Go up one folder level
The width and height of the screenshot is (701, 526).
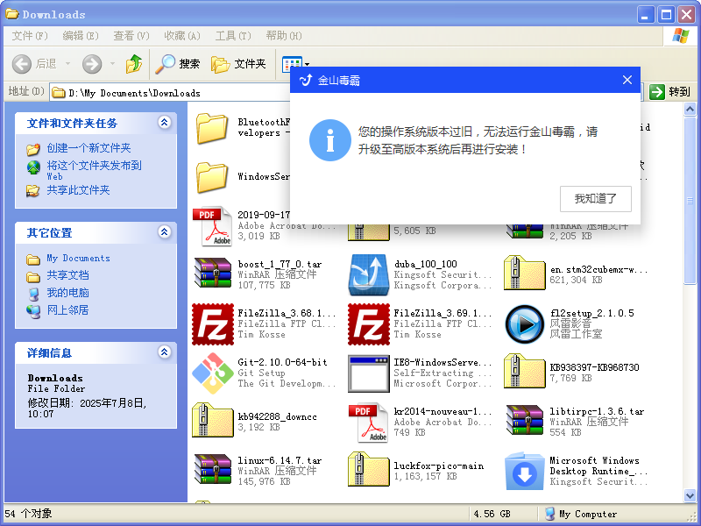pyautogui.click(x=134, y=64)
